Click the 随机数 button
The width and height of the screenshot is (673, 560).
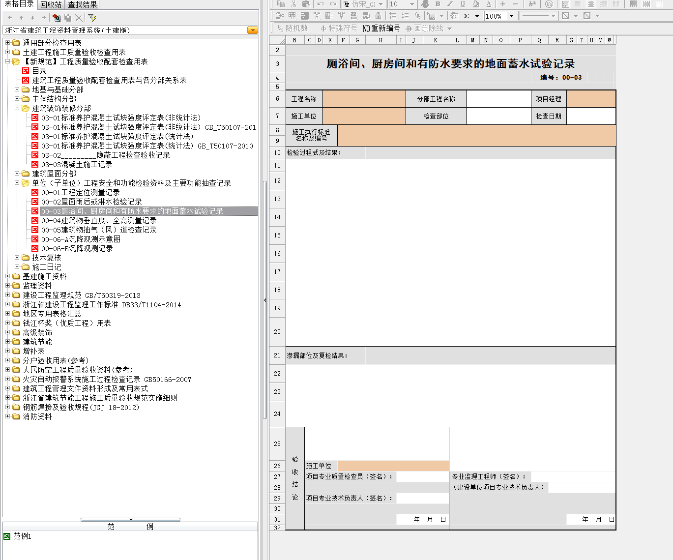click(x=293, y=28)
